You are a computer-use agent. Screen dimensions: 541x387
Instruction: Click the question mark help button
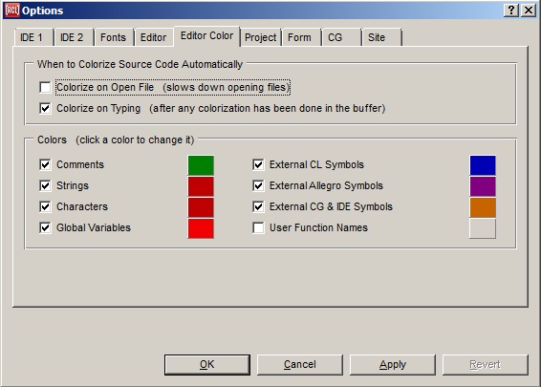click(x=511, y=11)
